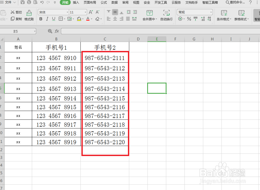Click Auto Wrap text (自动换行)
260x190 pixels.
tap(166, 15)
